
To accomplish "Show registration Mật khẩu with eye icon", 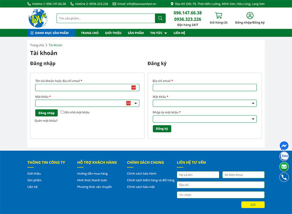I will (253, 103).
